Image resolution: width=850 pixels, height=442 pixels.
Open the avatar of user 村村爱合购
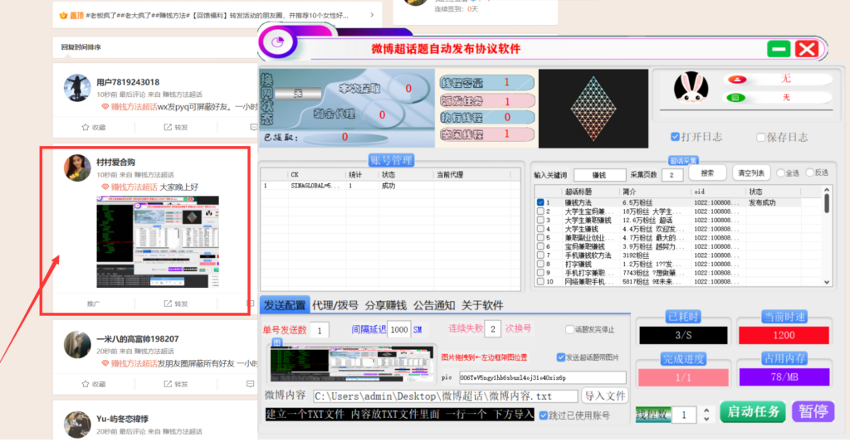(77, 168)
